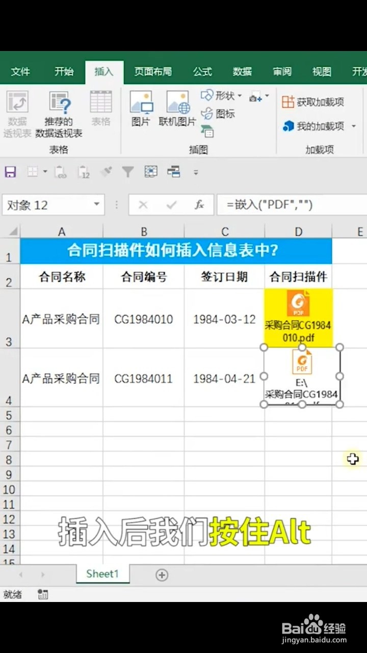
Task: Open the 视图 ribbon tab
Action: point(322,72)
